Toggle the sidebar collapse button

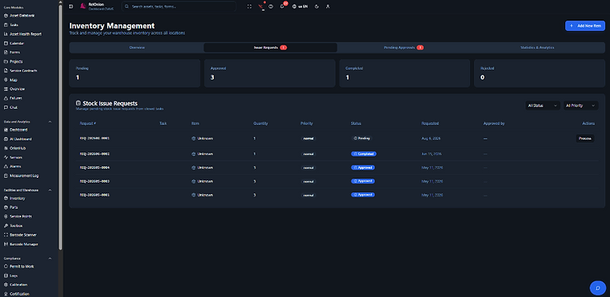click(71, 6)
